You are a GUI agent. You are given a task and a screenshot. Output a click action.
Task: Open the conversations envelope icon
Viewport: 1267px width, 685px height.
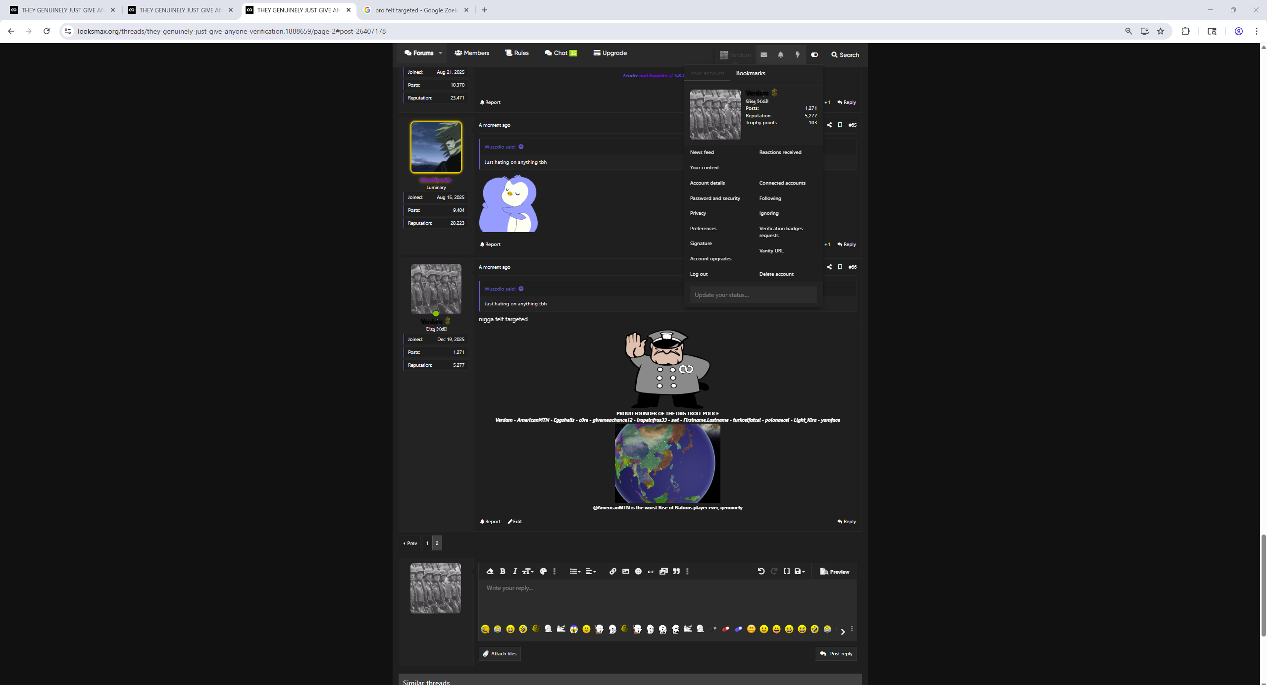(763, 54)
